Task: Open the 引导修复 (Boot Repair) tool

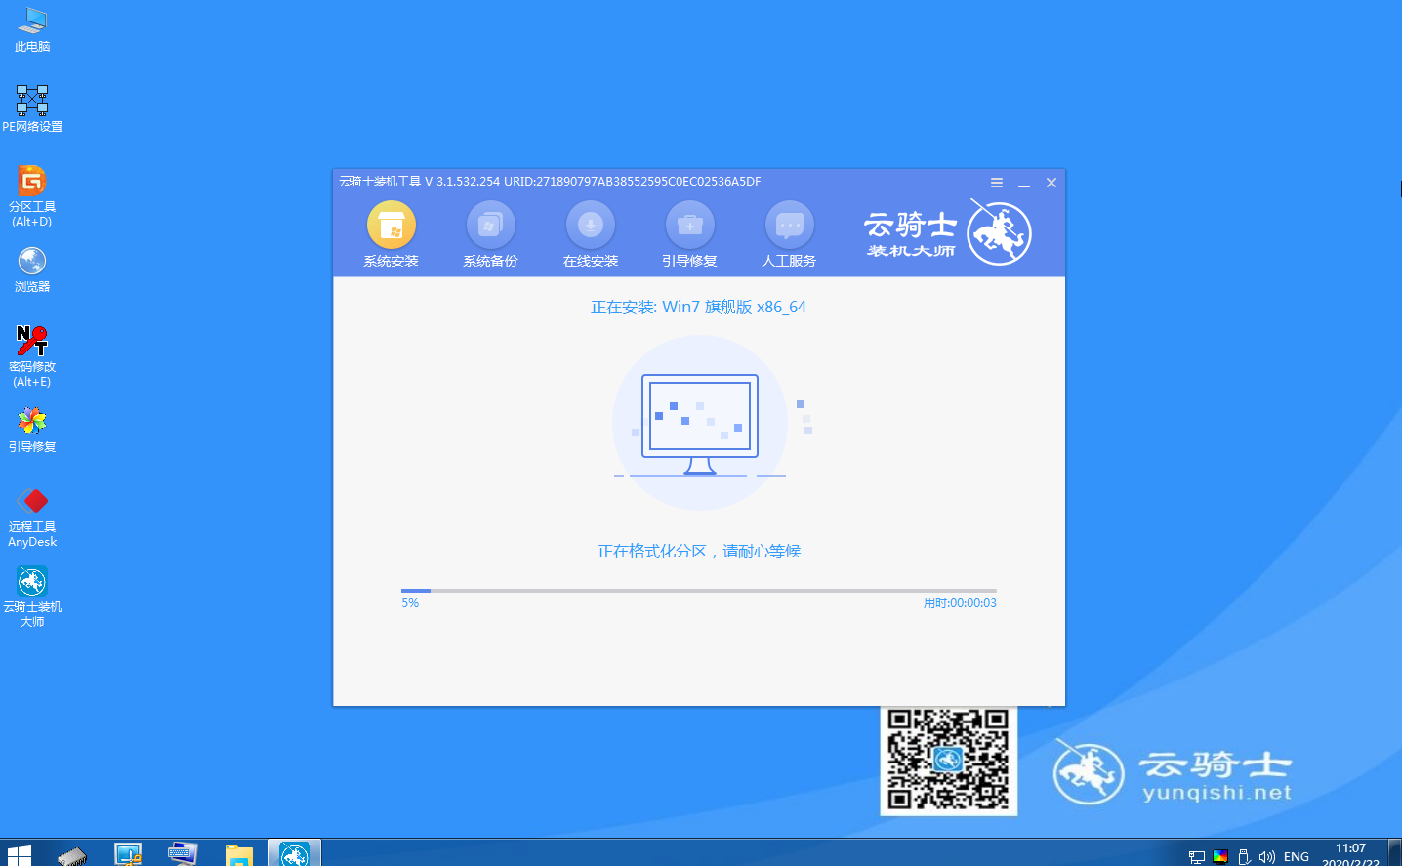Action: click(x=690, y=232)
